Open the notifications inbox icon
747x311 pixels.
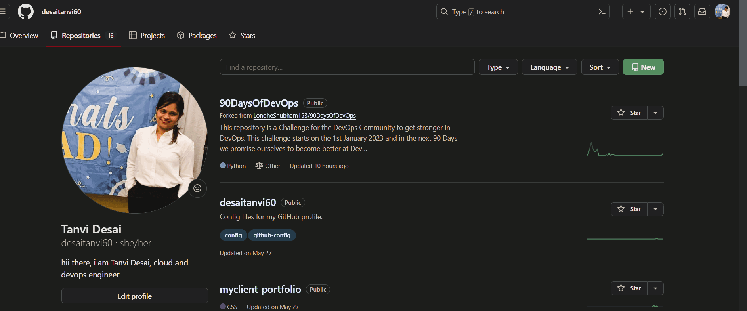click(702, 12)
